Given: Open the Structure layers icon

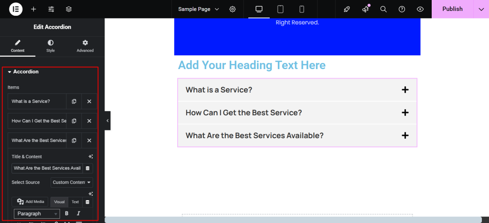Looking at the screenshot, I should (x=69, y=9).
